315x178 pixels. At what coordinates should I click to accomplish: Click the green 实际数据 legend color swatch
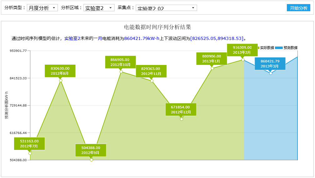[258, 48]
